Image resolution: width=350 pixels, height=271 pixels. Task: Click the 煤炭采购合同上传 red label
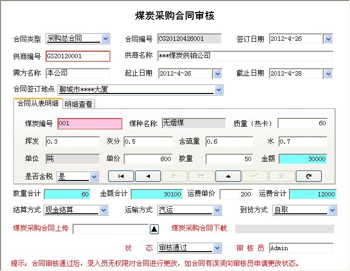[x=41, y=228]
